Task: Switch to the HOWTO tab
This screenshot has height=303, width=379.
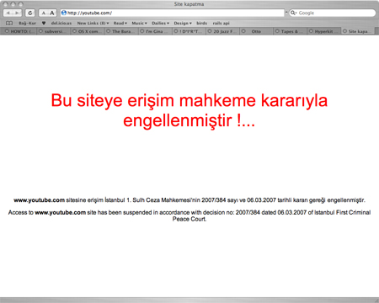Action: [19, 31]
